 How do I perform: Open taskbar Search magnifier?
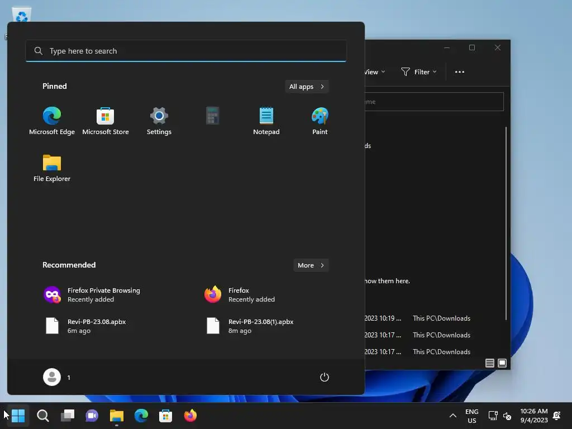pos(42,416)
